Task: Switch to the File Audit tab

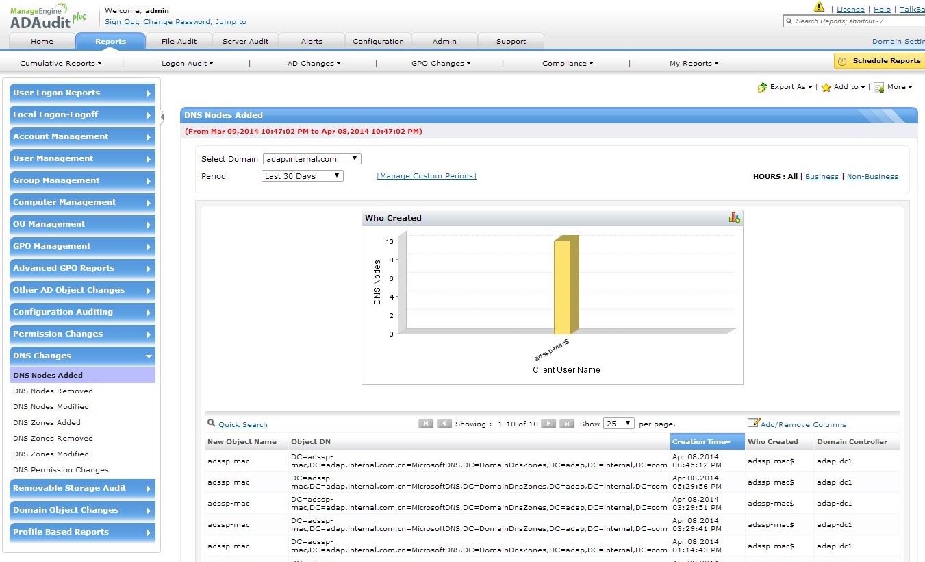Action: (179, 41)
